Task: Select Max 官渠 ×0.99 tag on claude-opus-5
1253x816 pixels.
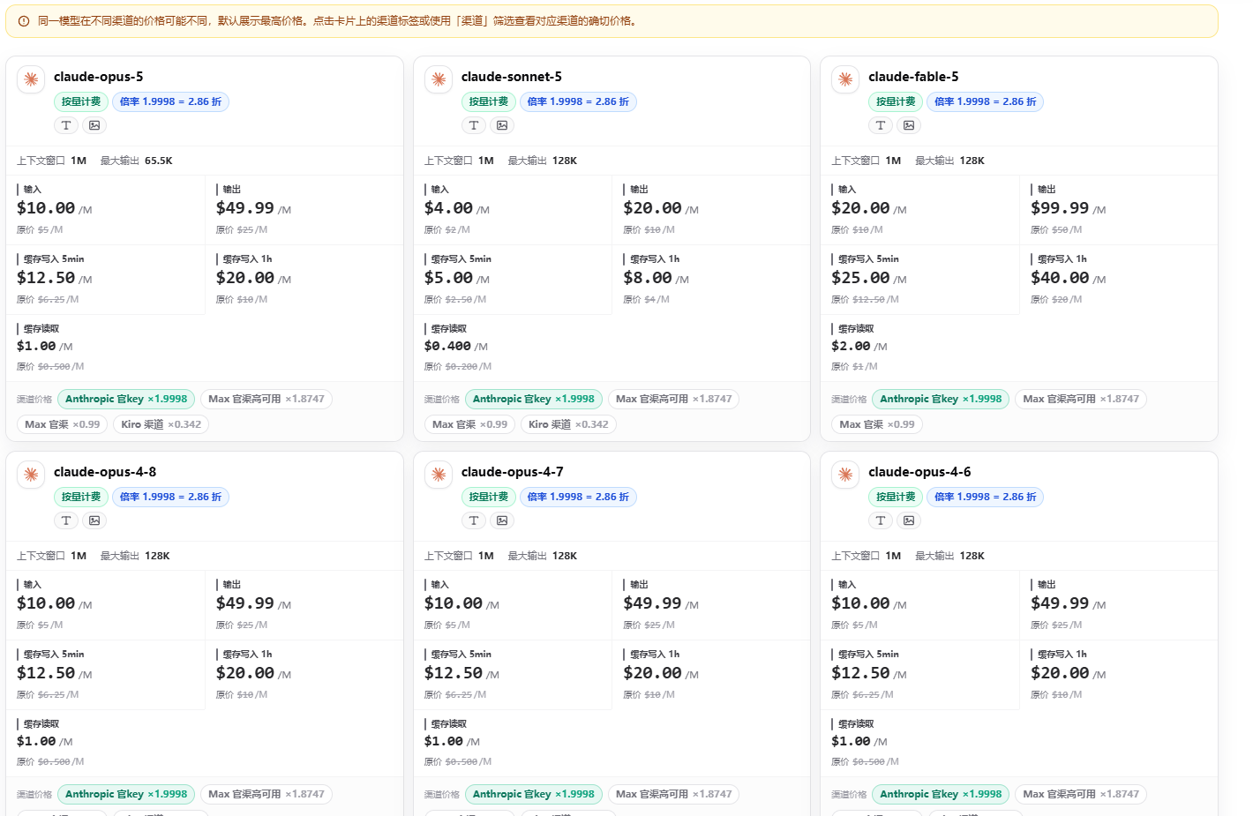Action: [x=63, y=424]
